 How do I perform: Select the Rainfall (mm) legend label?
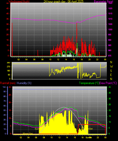pos(8,83)
